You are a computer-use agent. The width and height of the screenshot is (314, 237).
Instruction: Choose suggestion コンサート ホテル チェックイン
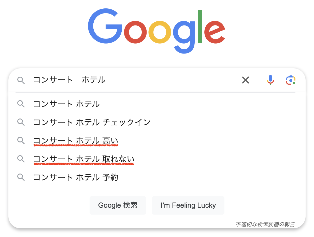pos(92,122)
